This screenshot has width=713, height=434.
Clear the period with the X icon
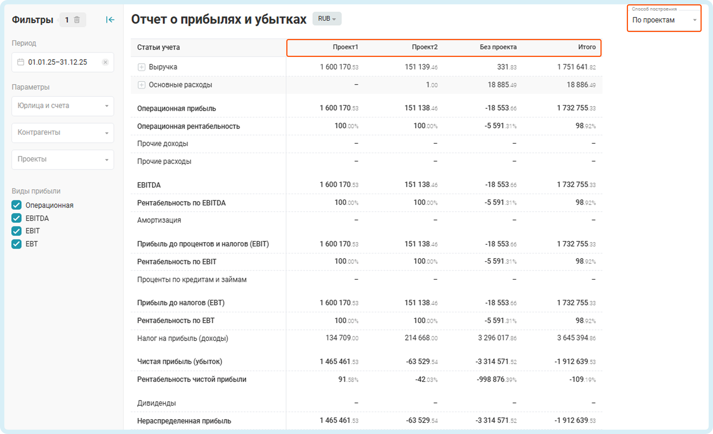click(x=105, y=62)
